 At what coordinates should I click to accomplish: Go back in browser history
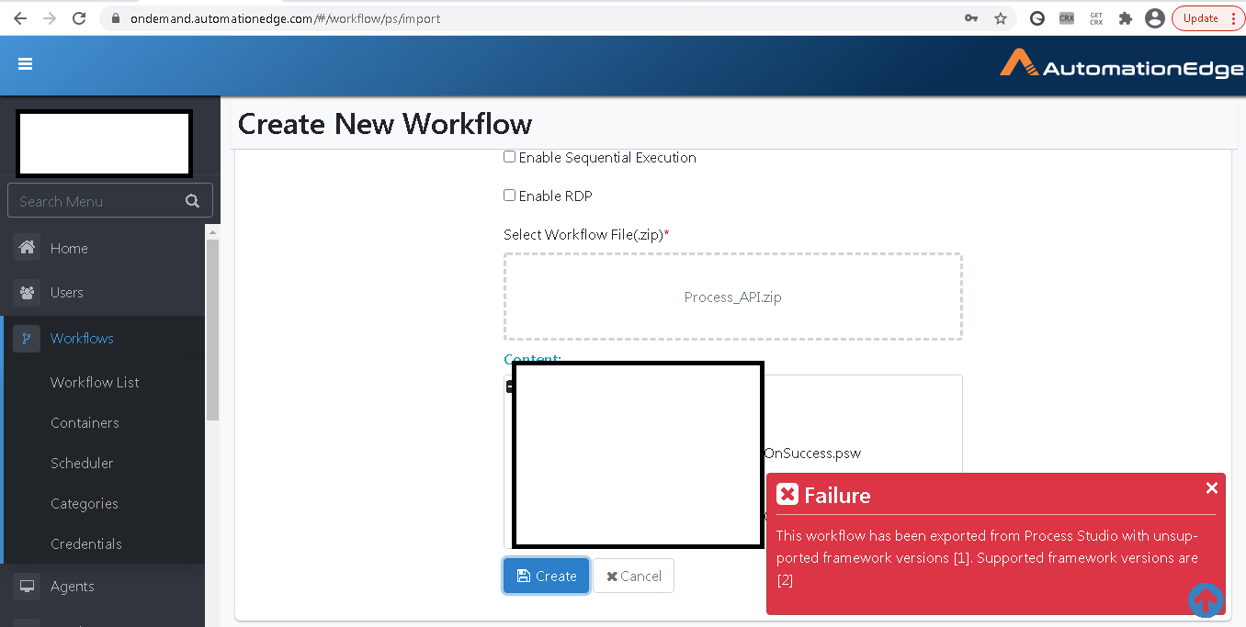[x=19, y=18]
